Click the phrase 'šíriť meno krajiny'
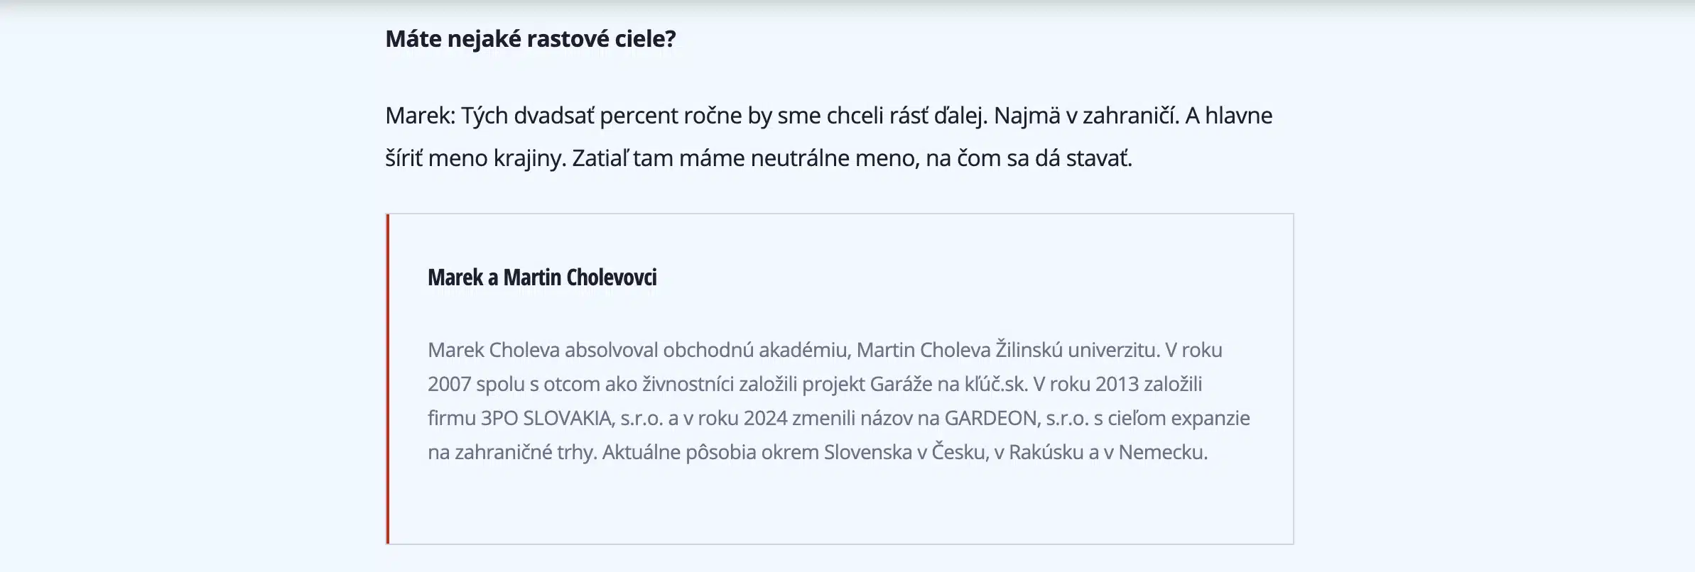The width and height of the screenshot is (1695, 572). [475, 158]
